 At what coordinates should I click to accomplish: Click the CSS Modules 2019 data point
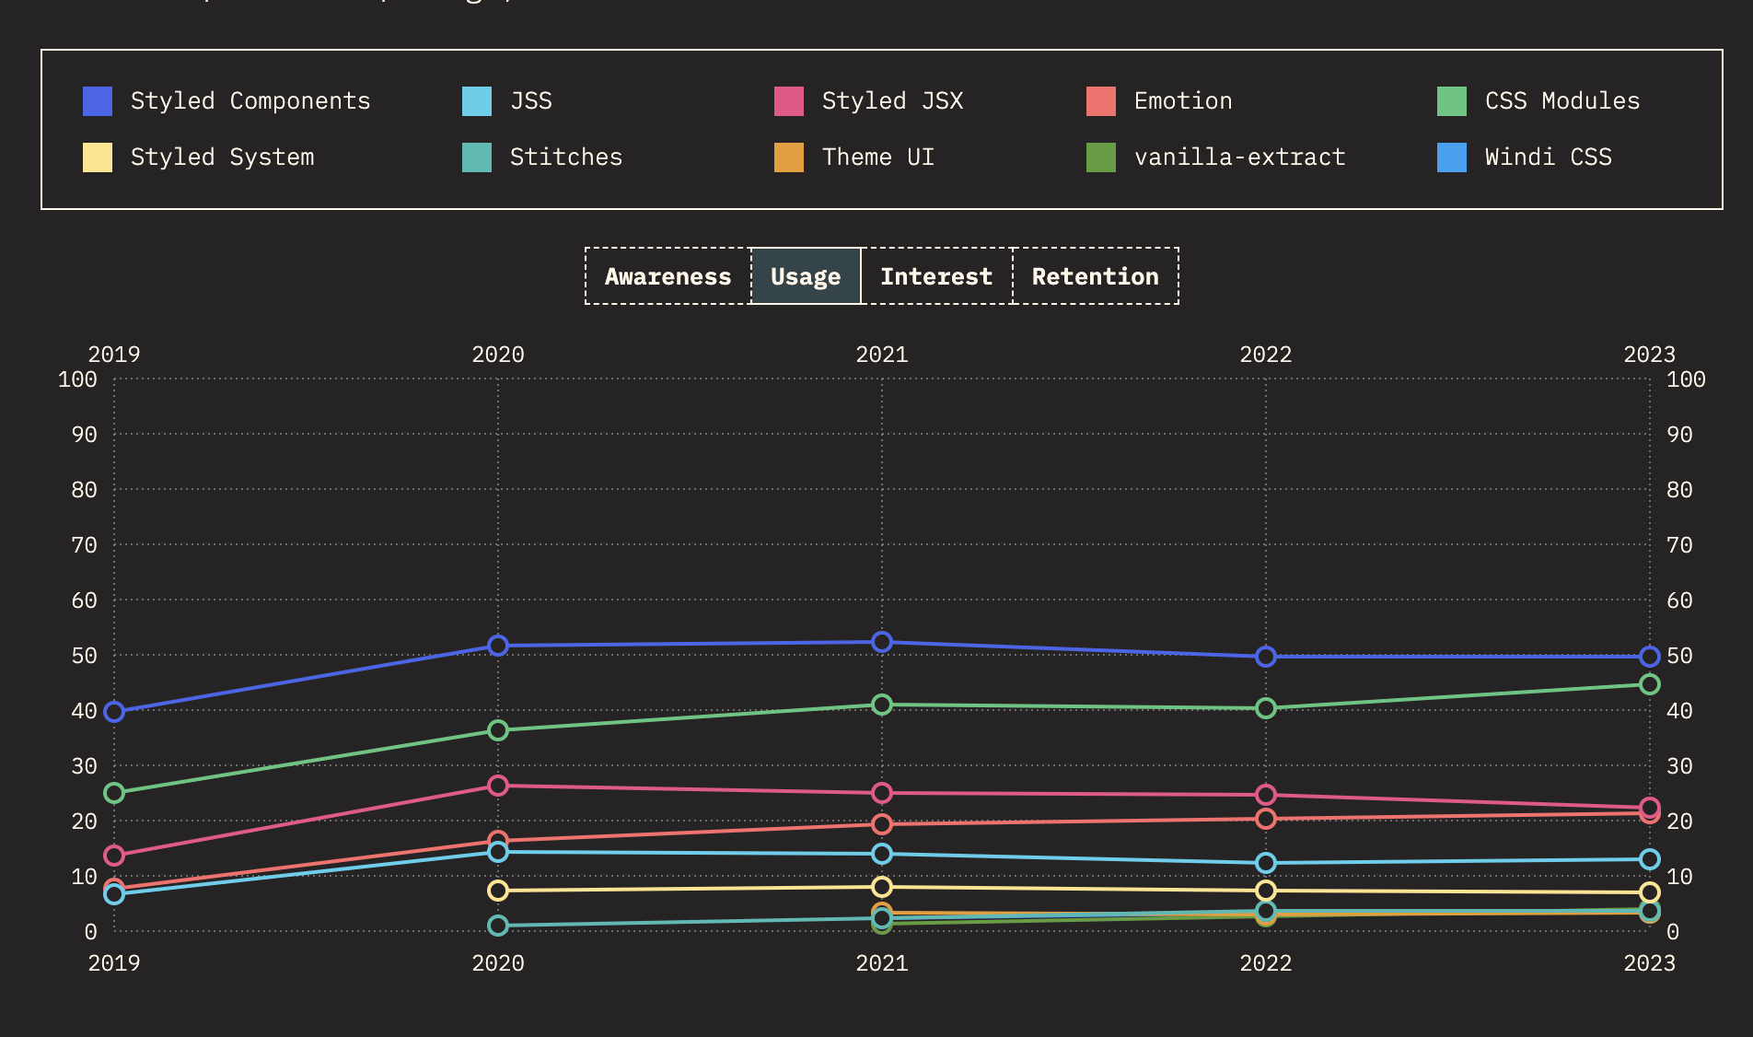[x=114, y=793]
